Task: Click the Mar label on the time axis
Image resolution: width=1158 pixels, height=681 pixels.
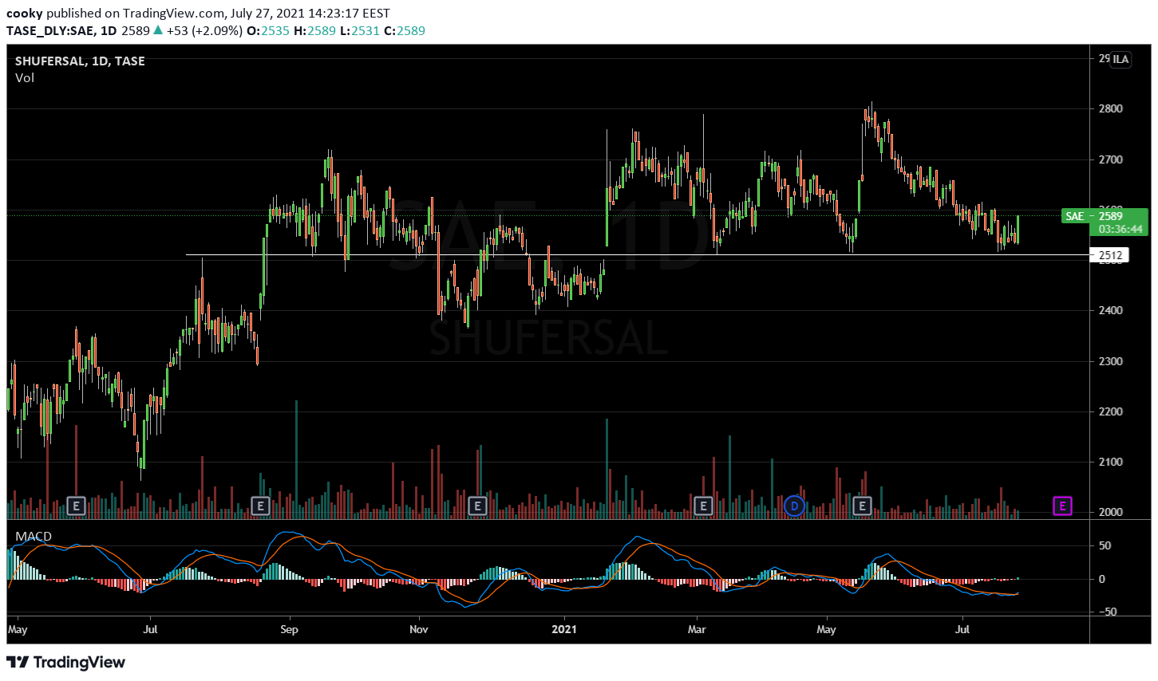Action: [x=697, y=630]
